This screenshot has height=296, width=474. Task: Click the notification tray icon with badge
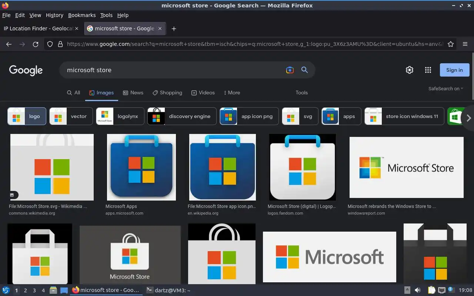pyautogui.click(x=451, y=290)
